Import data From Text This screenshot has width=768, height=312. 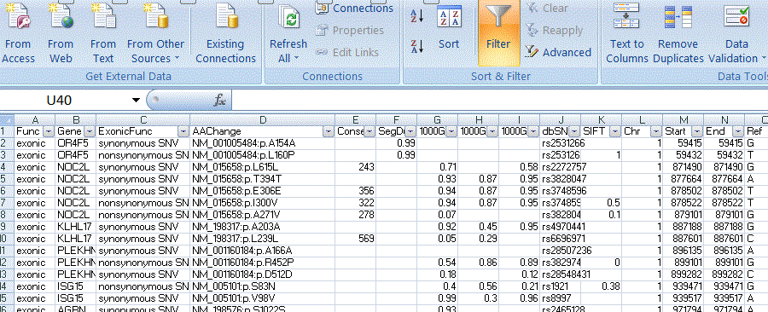103,34
